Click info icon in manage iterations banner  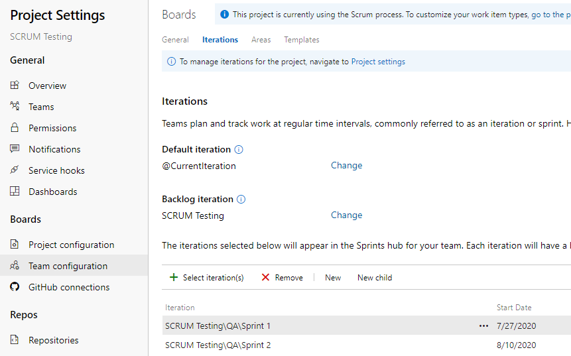coord(171,62)
